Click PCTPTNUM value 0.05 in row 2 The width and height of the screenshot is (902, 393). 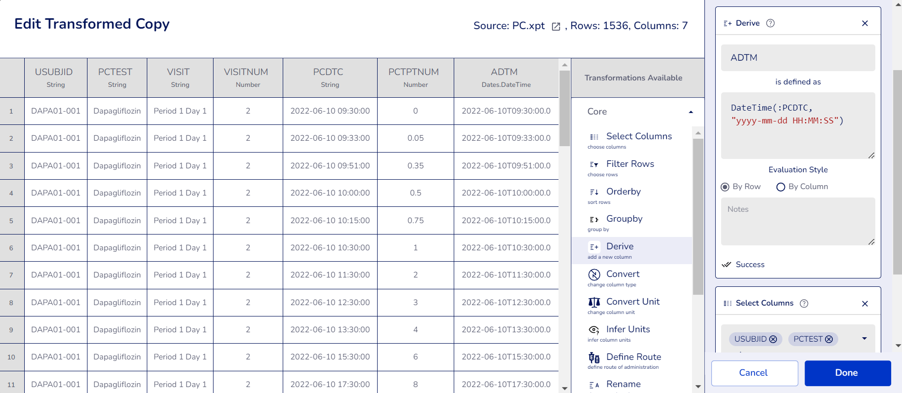tap(416, 138)
